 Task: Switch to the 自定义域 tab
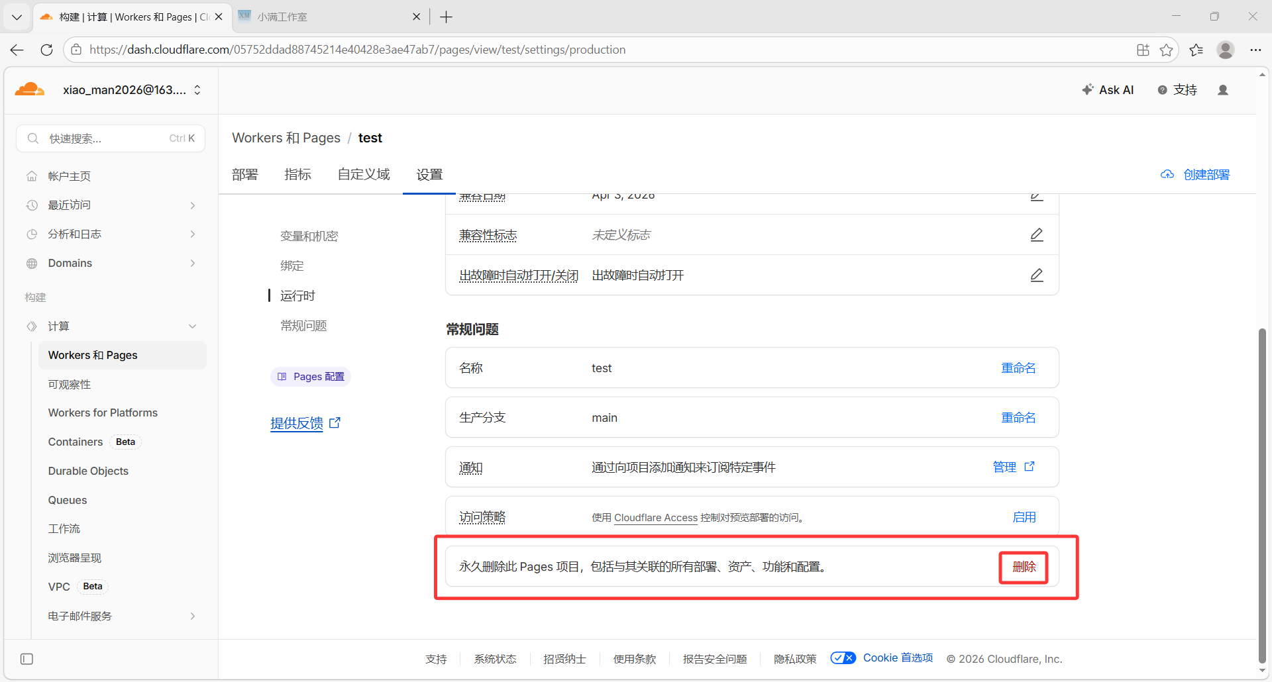(363, 174)
